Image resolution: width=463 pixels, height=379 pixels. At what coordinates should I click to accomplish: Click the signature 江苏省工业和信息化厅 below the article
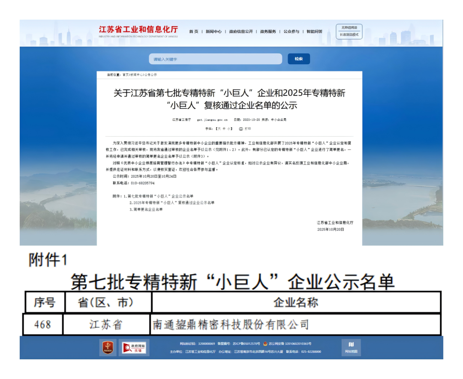click(x=335, y=223)
